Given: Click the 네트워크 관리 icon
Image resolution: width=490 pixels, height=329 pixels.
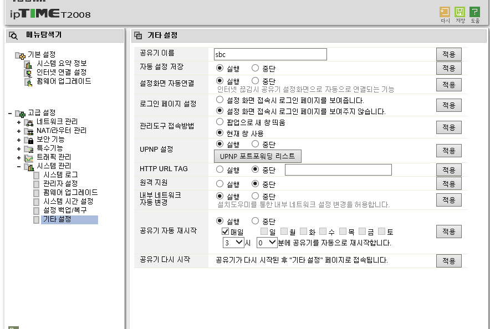Looking at the screenshot, I should point(29,122).
